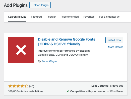The height and width of the screenshot is (99, 131).
Task: Click the 100,000+ Active Installations text
Action: [x=26, y=91]
